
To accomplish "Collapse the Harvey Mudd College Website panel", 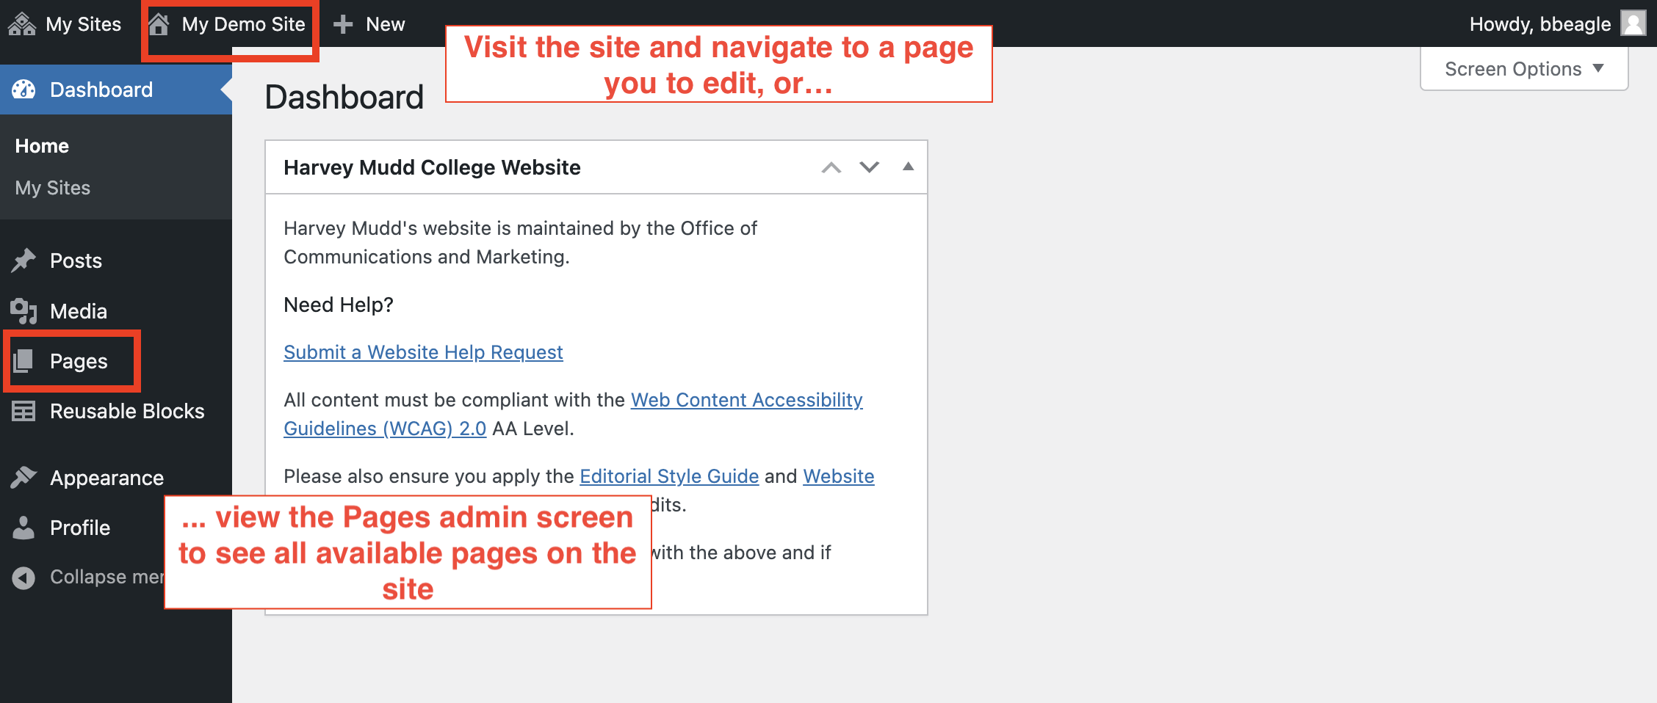I will click(x=909, y=167).
